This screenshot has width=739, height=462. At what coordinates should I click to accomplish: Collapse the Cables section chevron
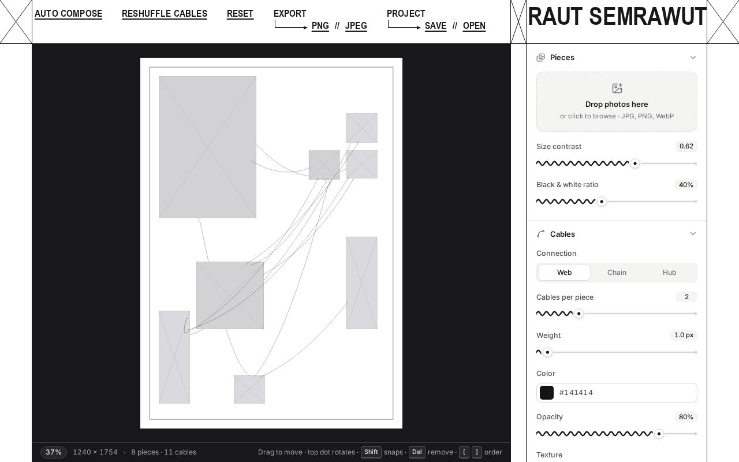pos(693,234)
